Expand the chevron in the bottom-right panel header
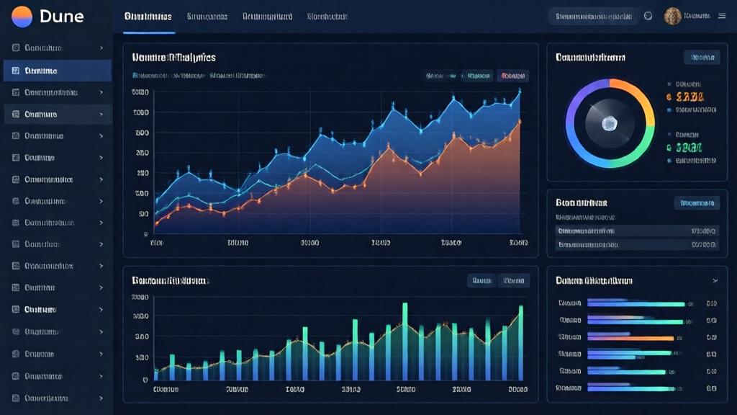The width and height of the screenshot is (737, 415). pos(715,281)
